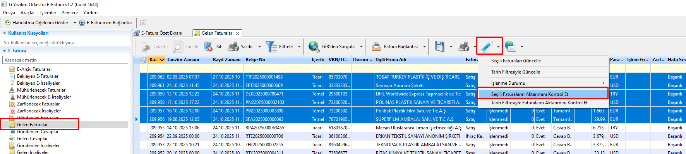The height and width of the screenshot is (154, 686).
Task: Open the Yazdır dropdown arrow
Action: point(259,47)
